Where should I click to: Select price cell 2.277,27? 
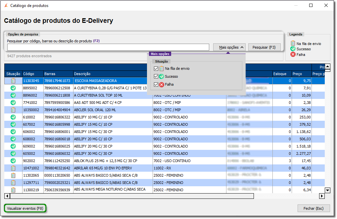pyautogui.click(x=302, y=154)
